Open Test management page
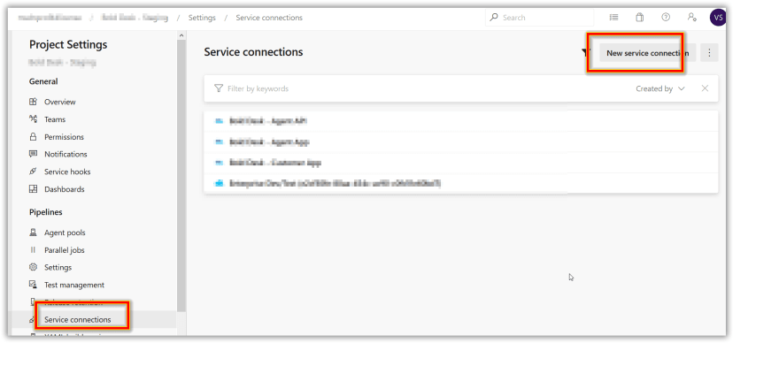The image size is (779, 366). (x=74, y=285)
